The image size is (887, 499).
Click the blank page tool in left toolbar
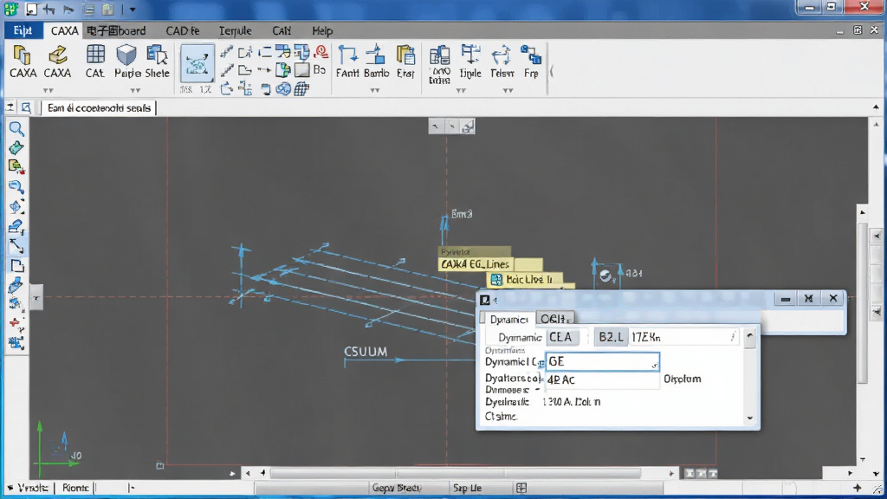[x=16, y=266]
